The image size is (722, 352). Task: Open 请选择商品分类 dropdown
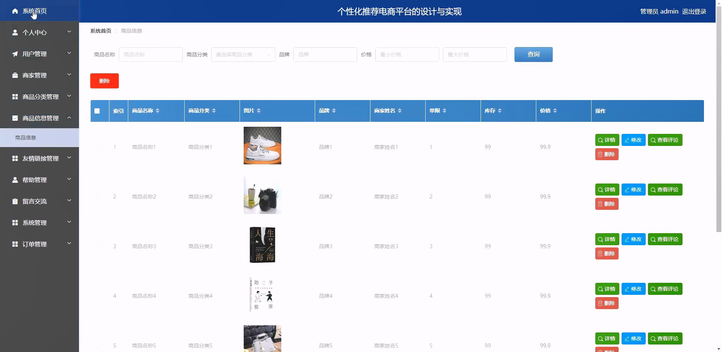coord(243,55)
